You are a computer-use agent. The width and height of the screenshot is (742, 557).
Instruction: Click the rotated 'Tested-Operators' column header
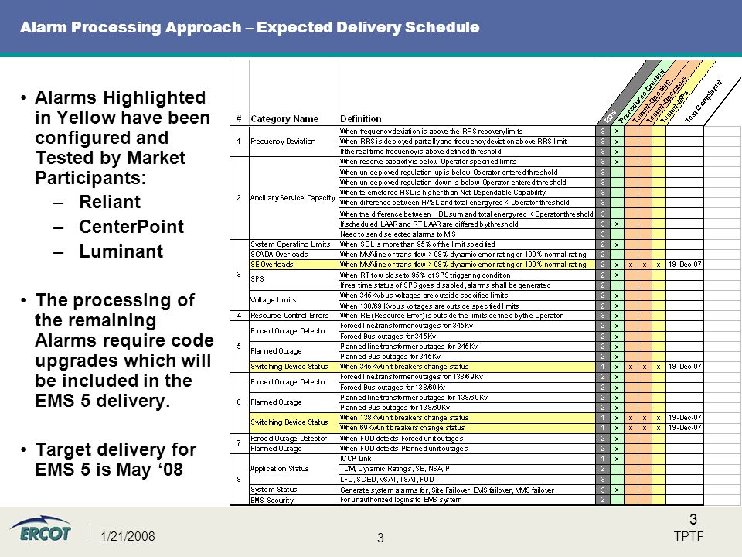tap(665, 100)
